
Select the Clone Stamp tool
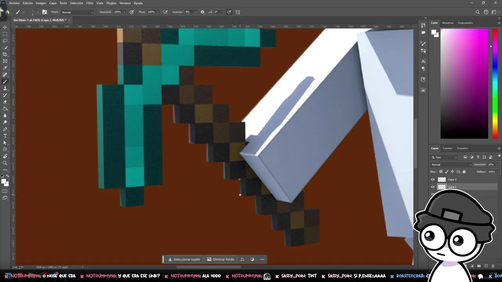5,89
